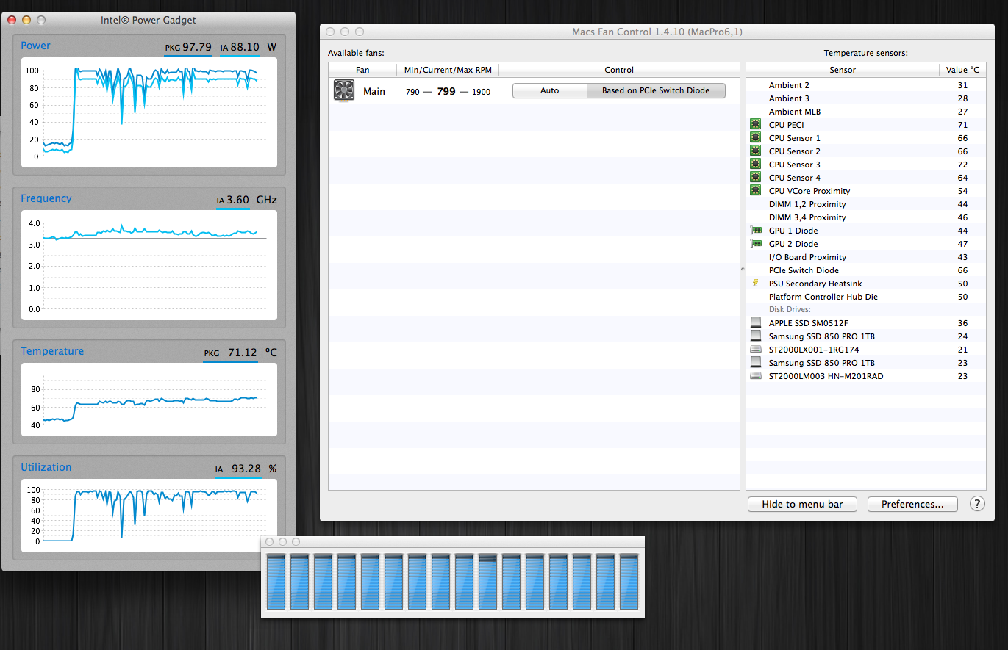Click the Fan column header
1008x650 pixels.
click(x=362, y=70)
